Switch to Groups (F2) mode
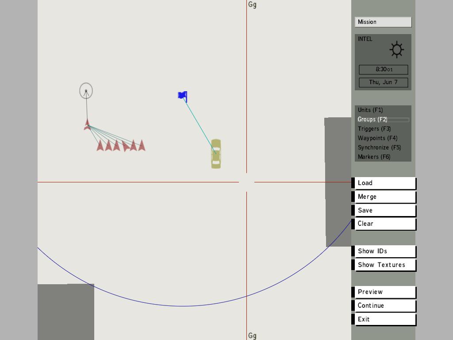This screenshot has height=340, width=453. [x=383, y=120]
